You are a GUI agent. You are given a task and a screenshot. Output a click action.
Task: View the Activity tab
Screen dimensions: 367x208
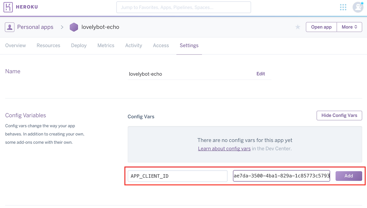click(134, 45)
